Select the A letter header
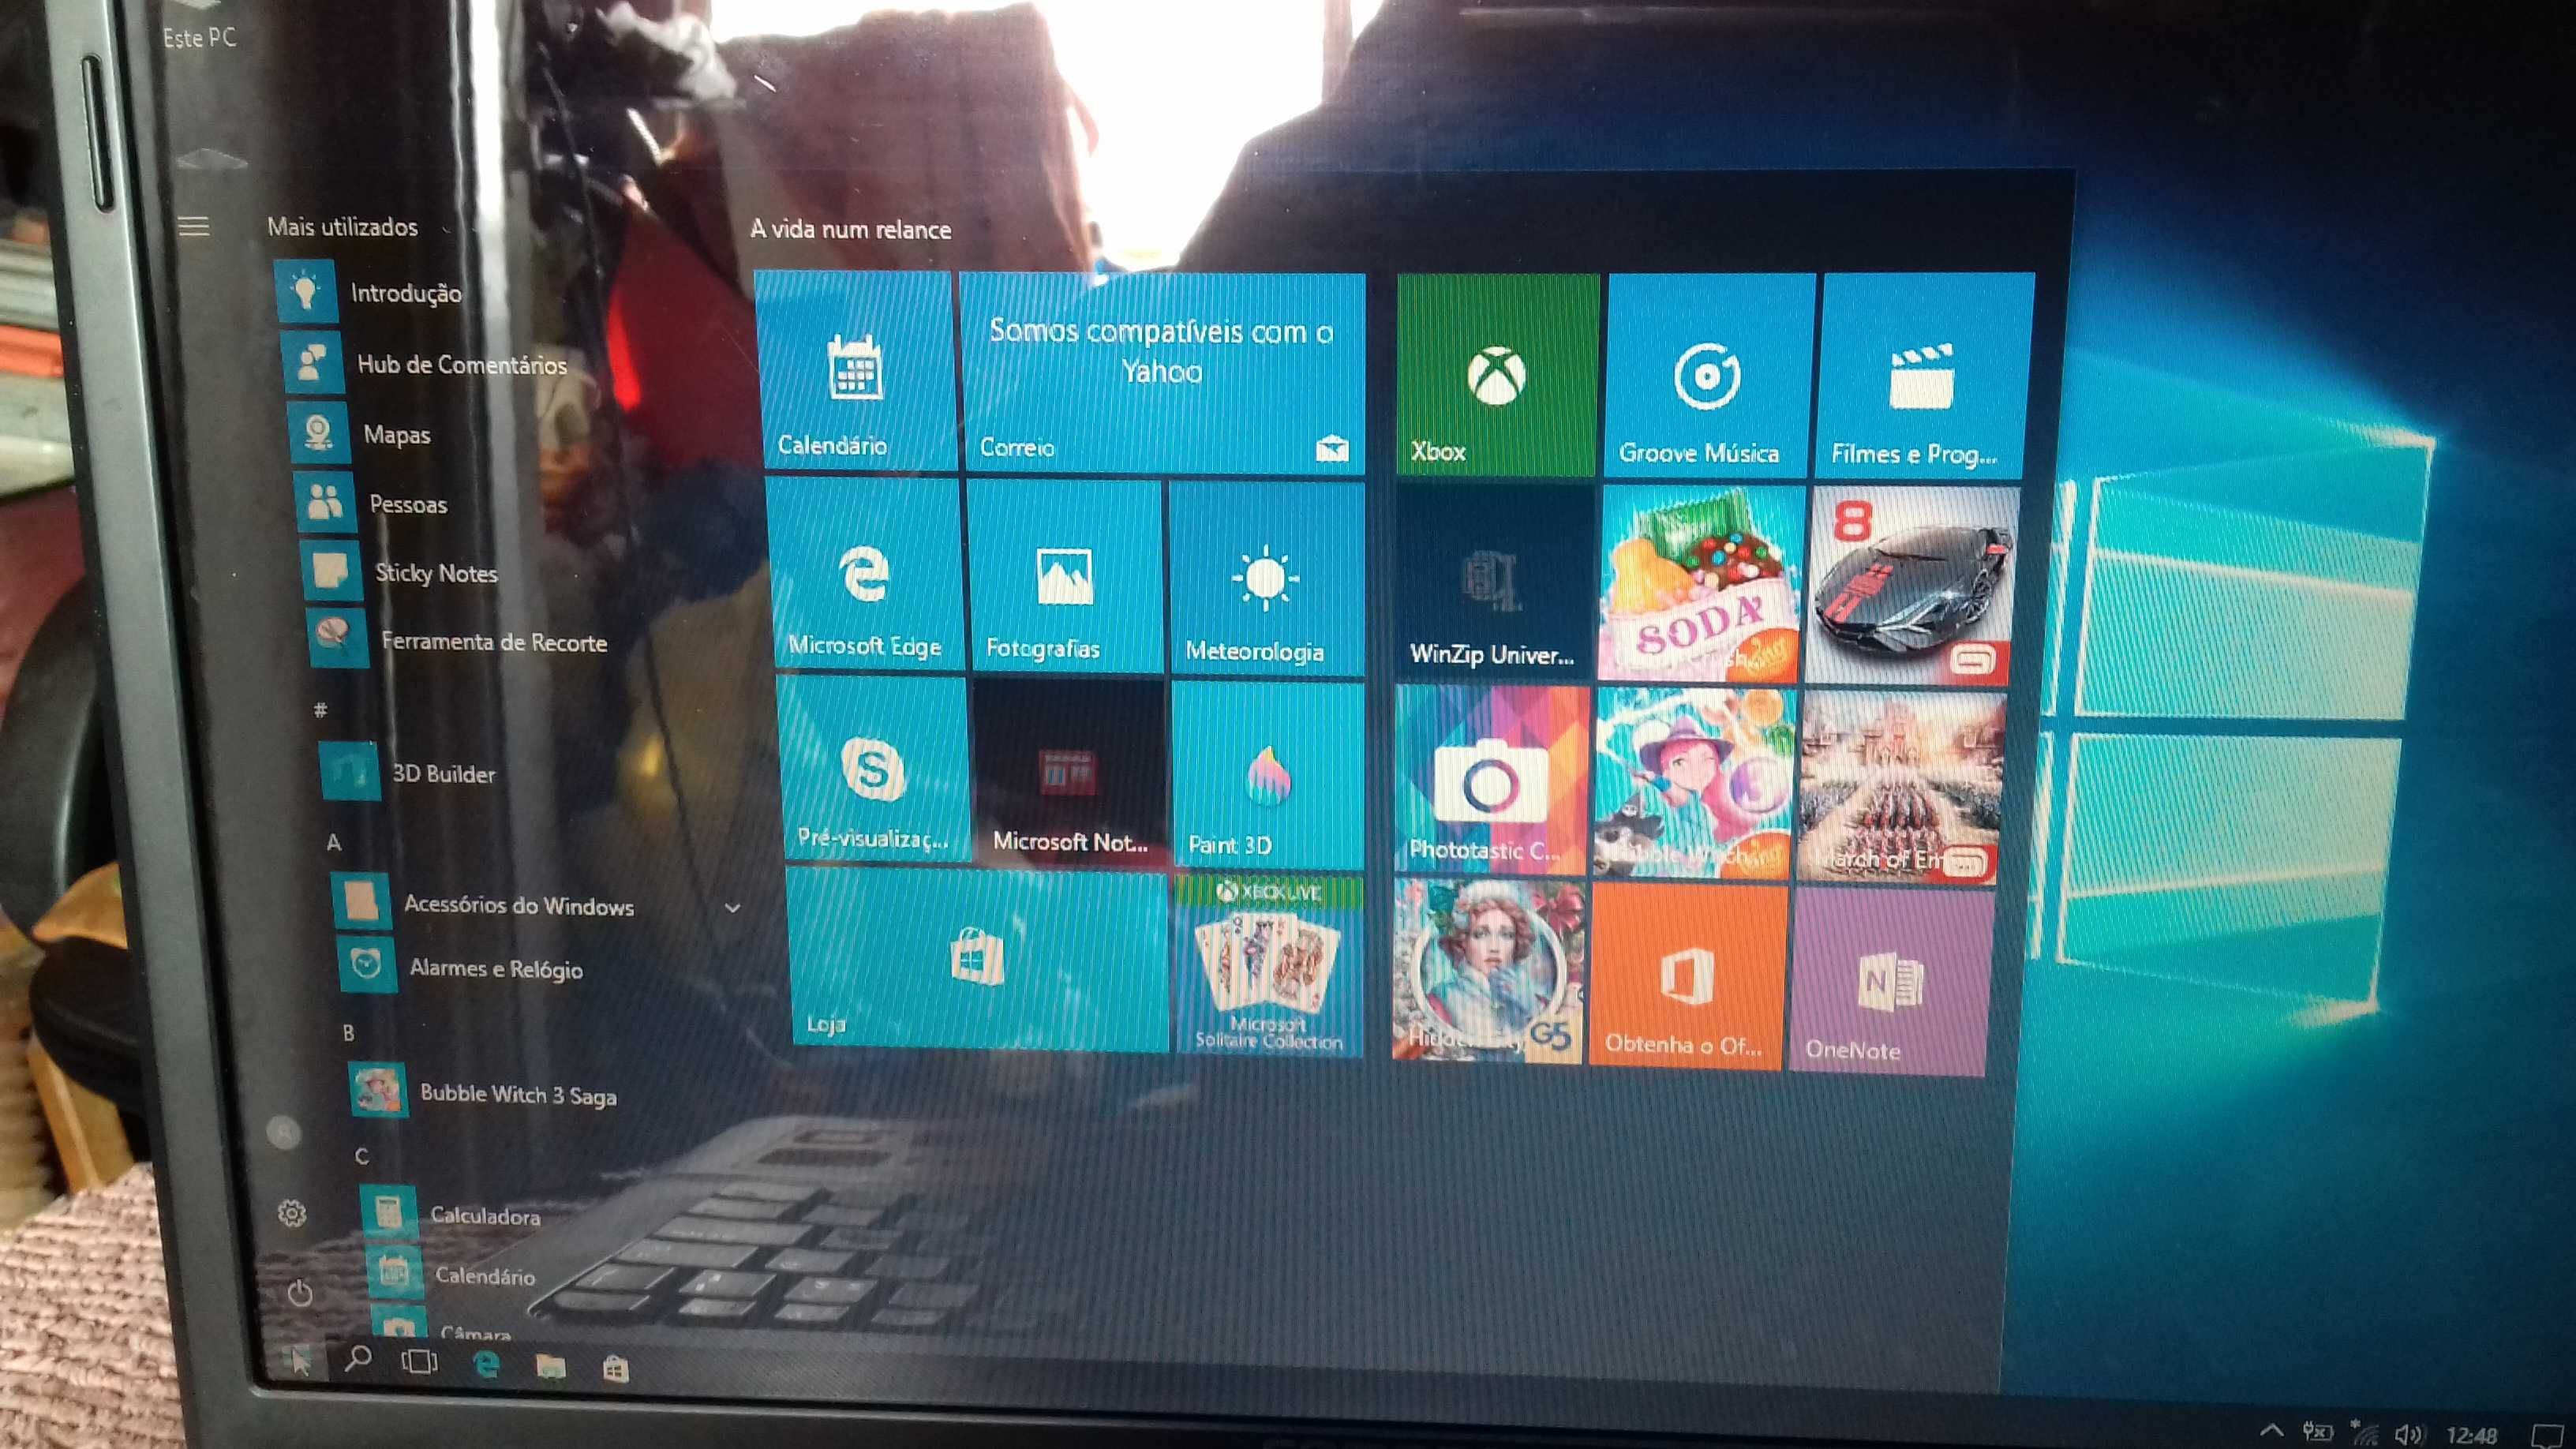2576x1449 pixels. tap(334, 842)
